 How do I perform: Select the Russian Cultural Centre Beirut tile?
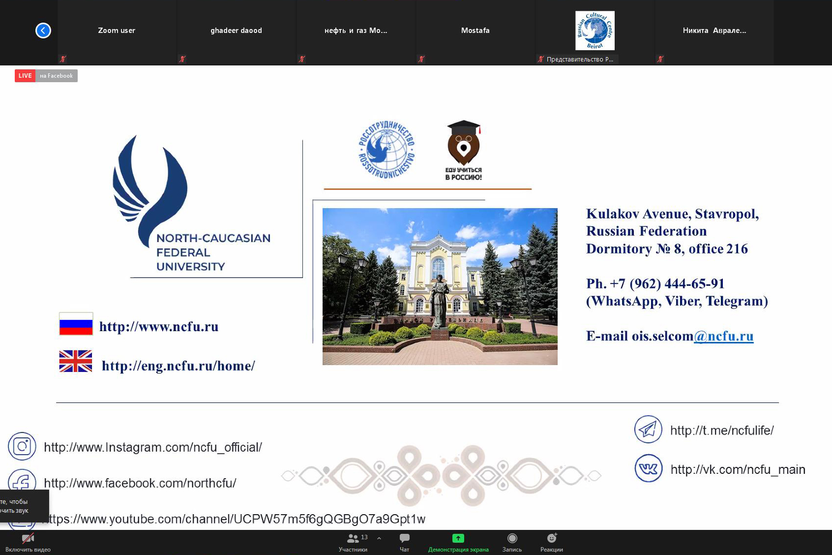[x=595, y=32]
